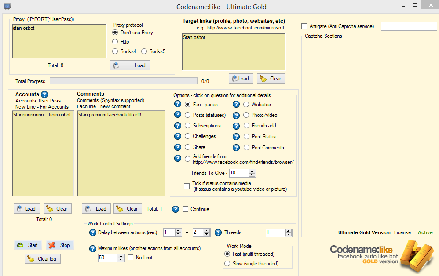Click the application icon in title bar
Viewport: 439px width, 276px height.
pyautogui.click(x=7, y=7)
